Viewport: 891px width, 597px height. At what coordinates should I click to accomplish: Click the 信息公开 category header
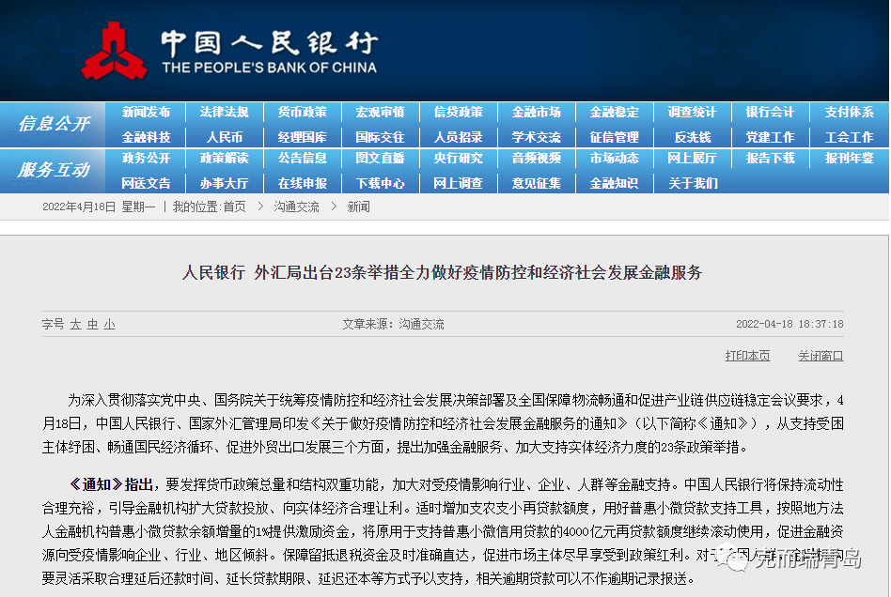point(54,124)
